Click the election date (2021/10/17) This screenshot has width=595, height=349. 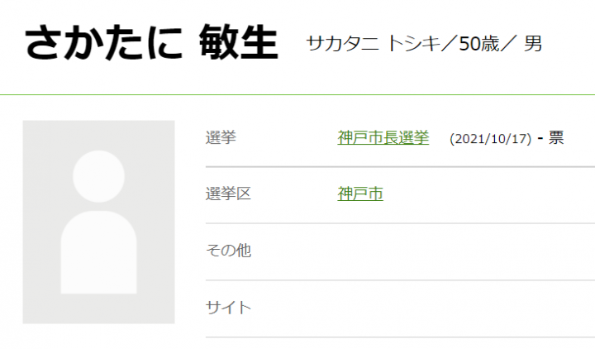click(489, 139)
